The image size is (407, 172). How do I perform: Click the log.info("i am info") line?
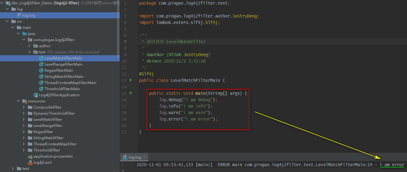coord(186,106)
